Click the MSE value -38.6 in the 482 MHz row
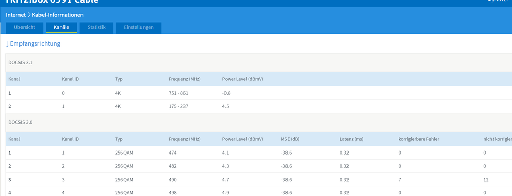Screen dimensions: 512x196 [286, 166]
